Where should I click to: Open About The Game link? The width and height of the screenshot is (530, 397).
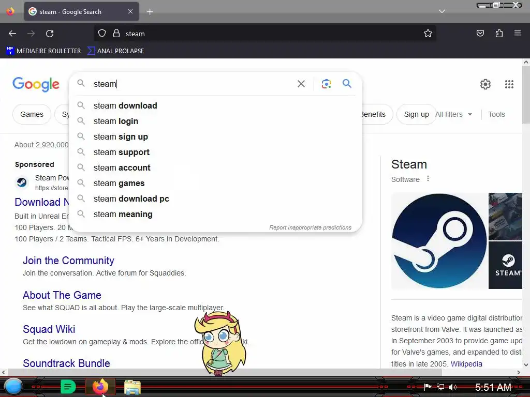tap(62, 295)
